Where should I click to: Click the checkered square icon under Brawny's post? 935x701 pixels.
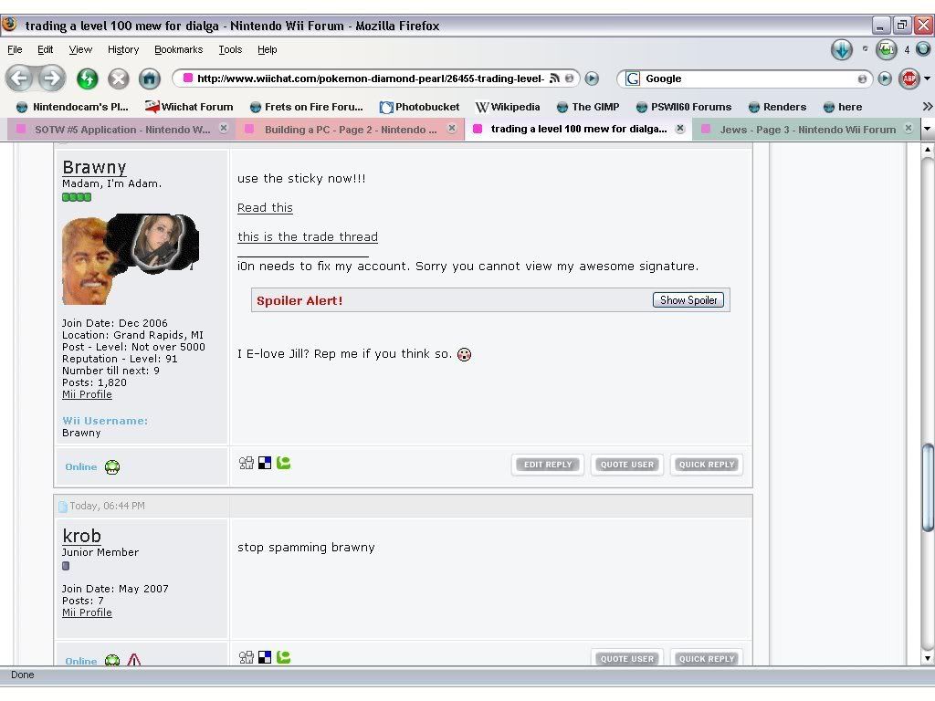click(265, 463)
